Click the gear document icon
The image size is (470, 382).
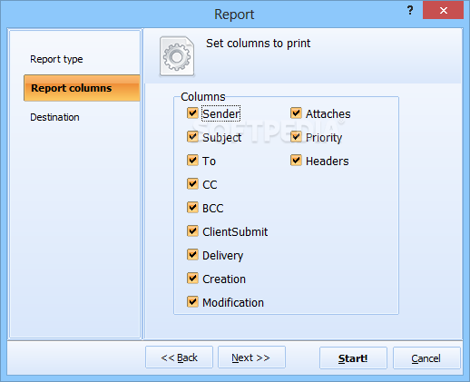[x=177, y=56]
